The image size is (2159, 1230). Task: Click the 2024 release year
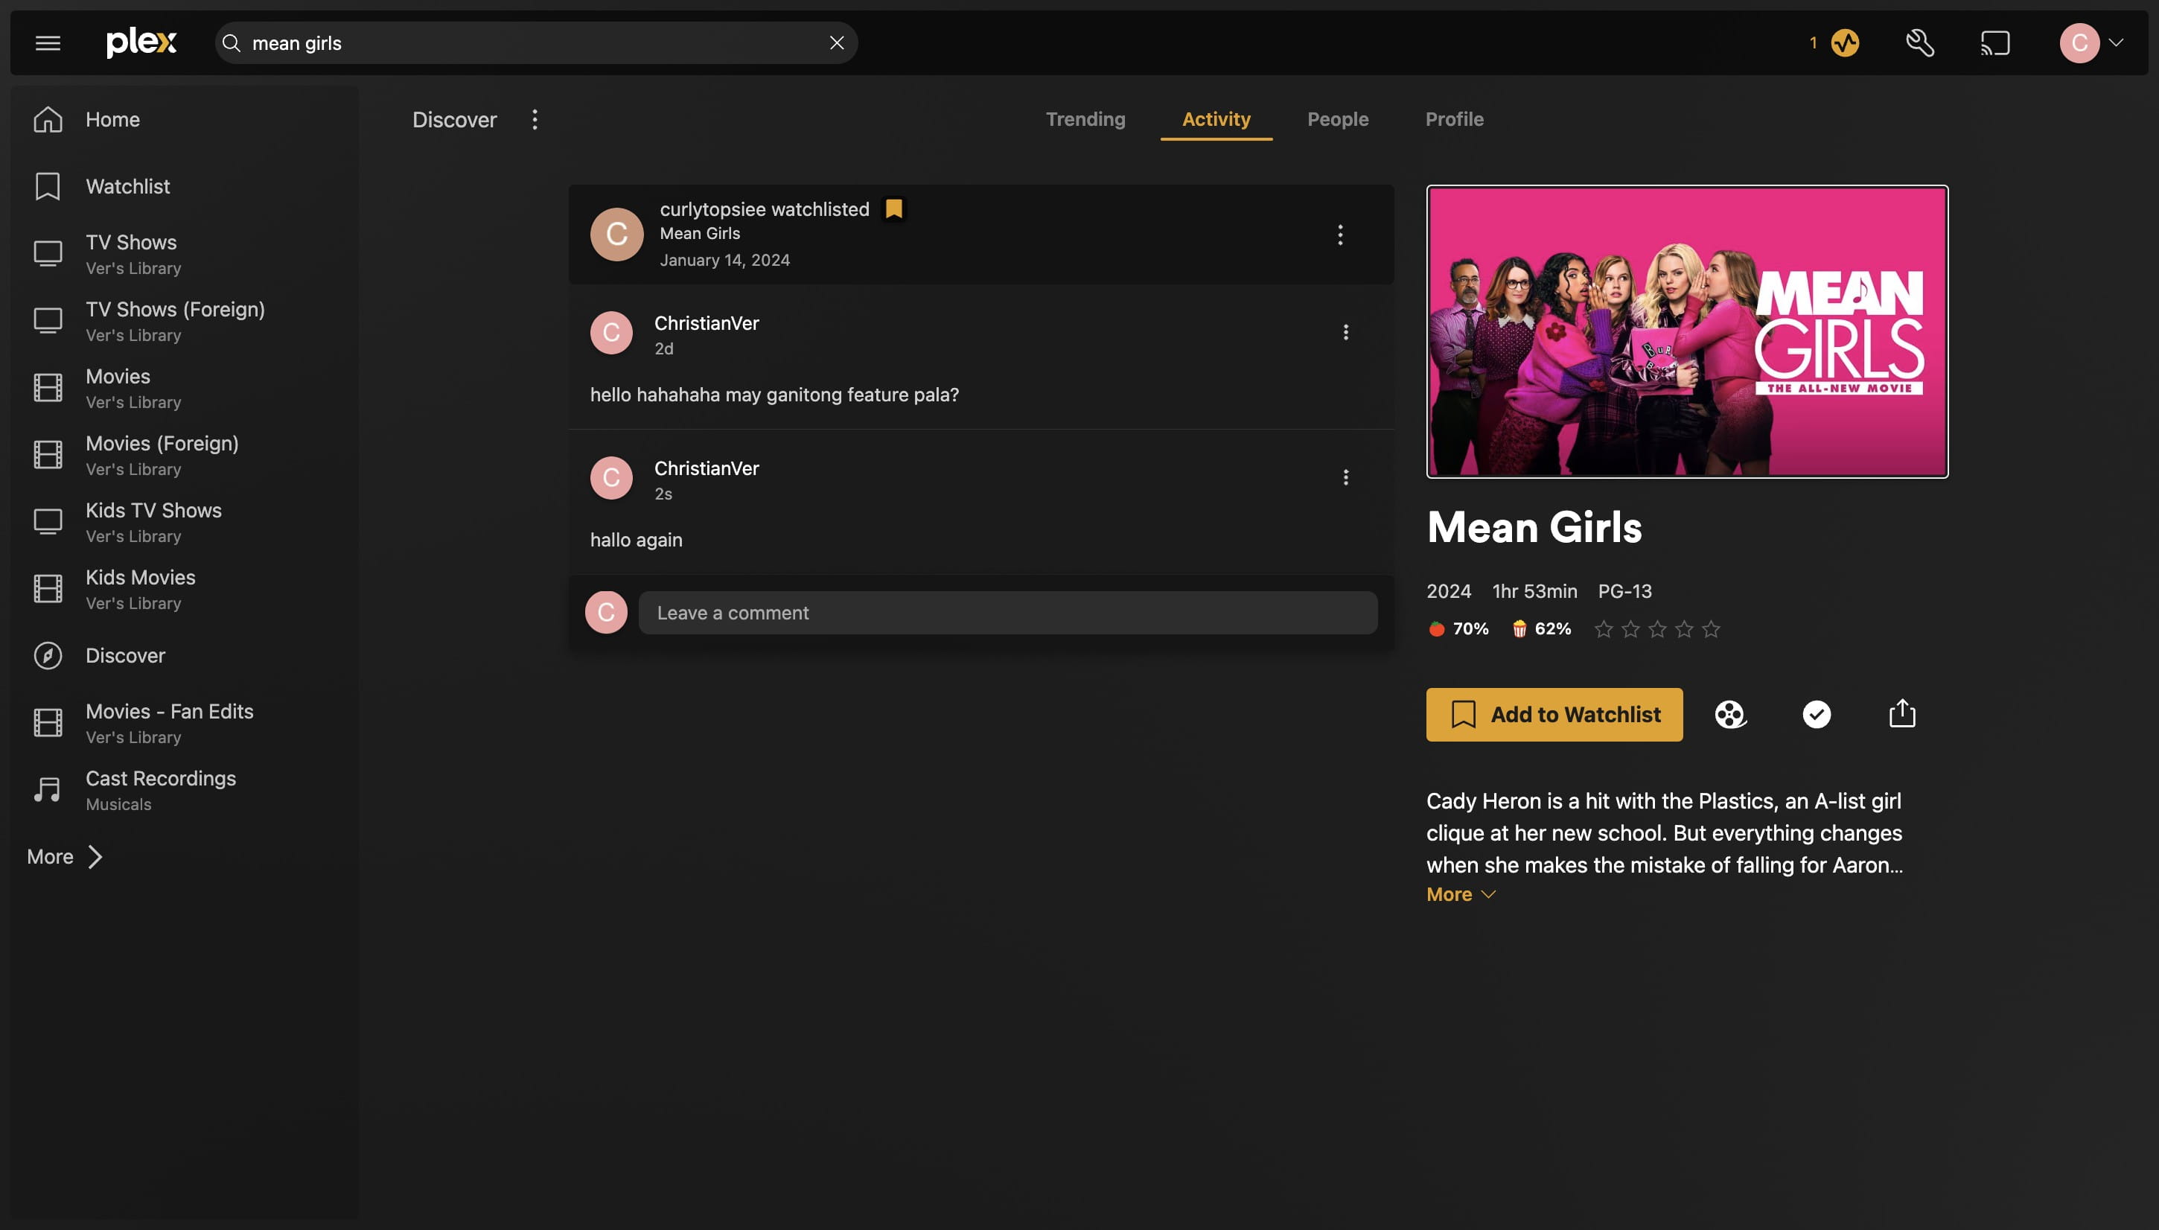(x=1449, y=591)
